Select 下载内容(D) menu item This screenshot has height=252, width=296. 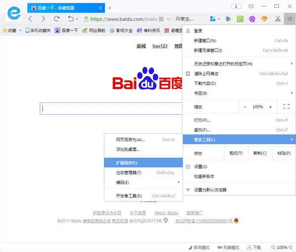(239, 84)
